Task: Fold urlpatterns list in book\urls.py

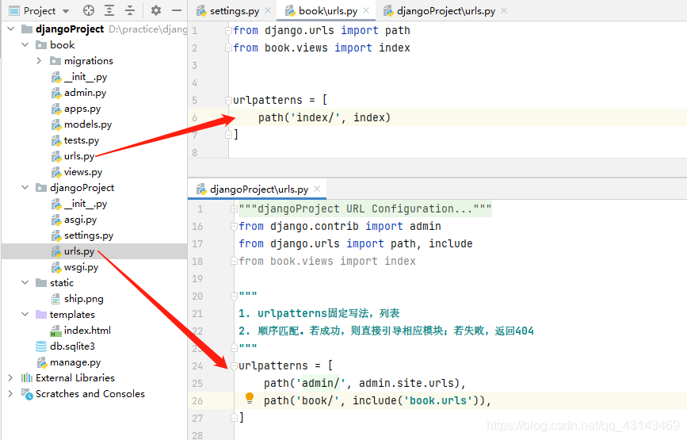Action: pos(228,101)
